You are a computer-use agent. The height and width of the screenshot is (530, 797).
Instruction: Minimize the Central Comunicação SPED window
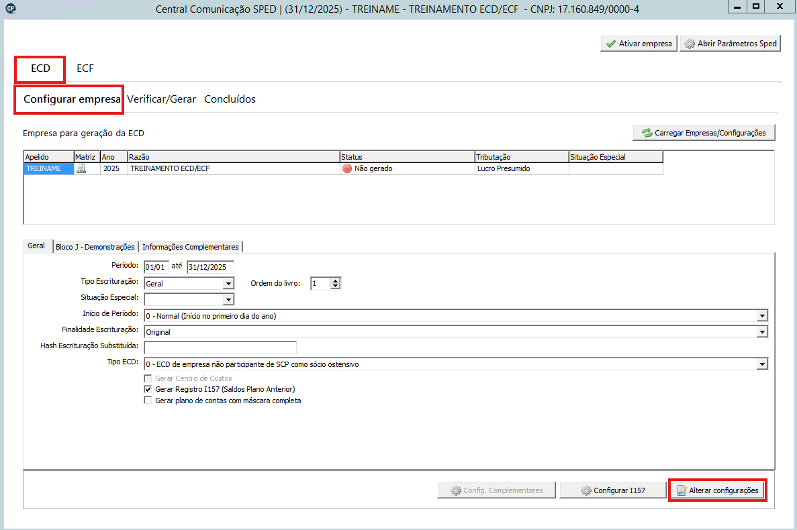737,7
